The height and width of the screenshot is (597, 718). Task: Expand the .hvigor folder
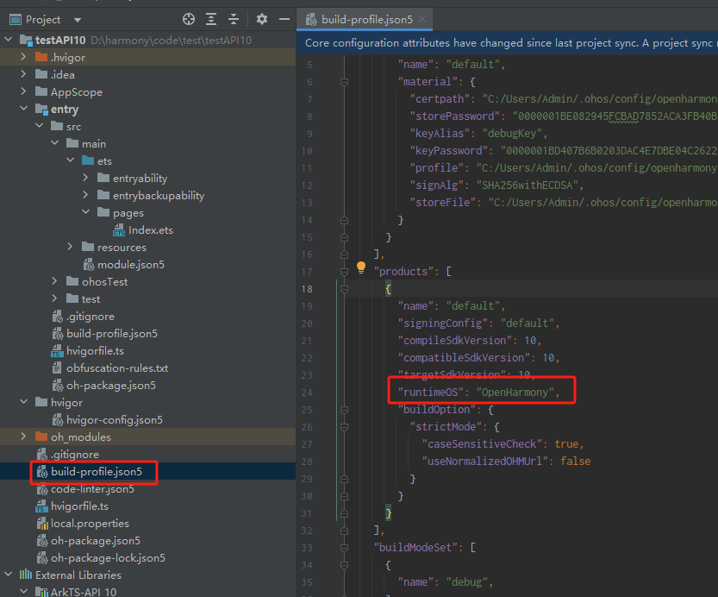[x=23, y=57]
